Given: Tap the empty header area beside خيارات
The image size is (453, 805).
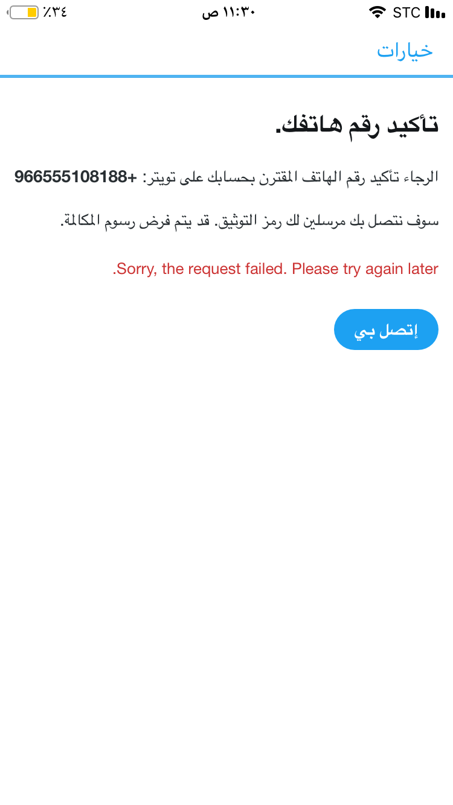Looking at the screenshot, I should [x=181, y=51].
